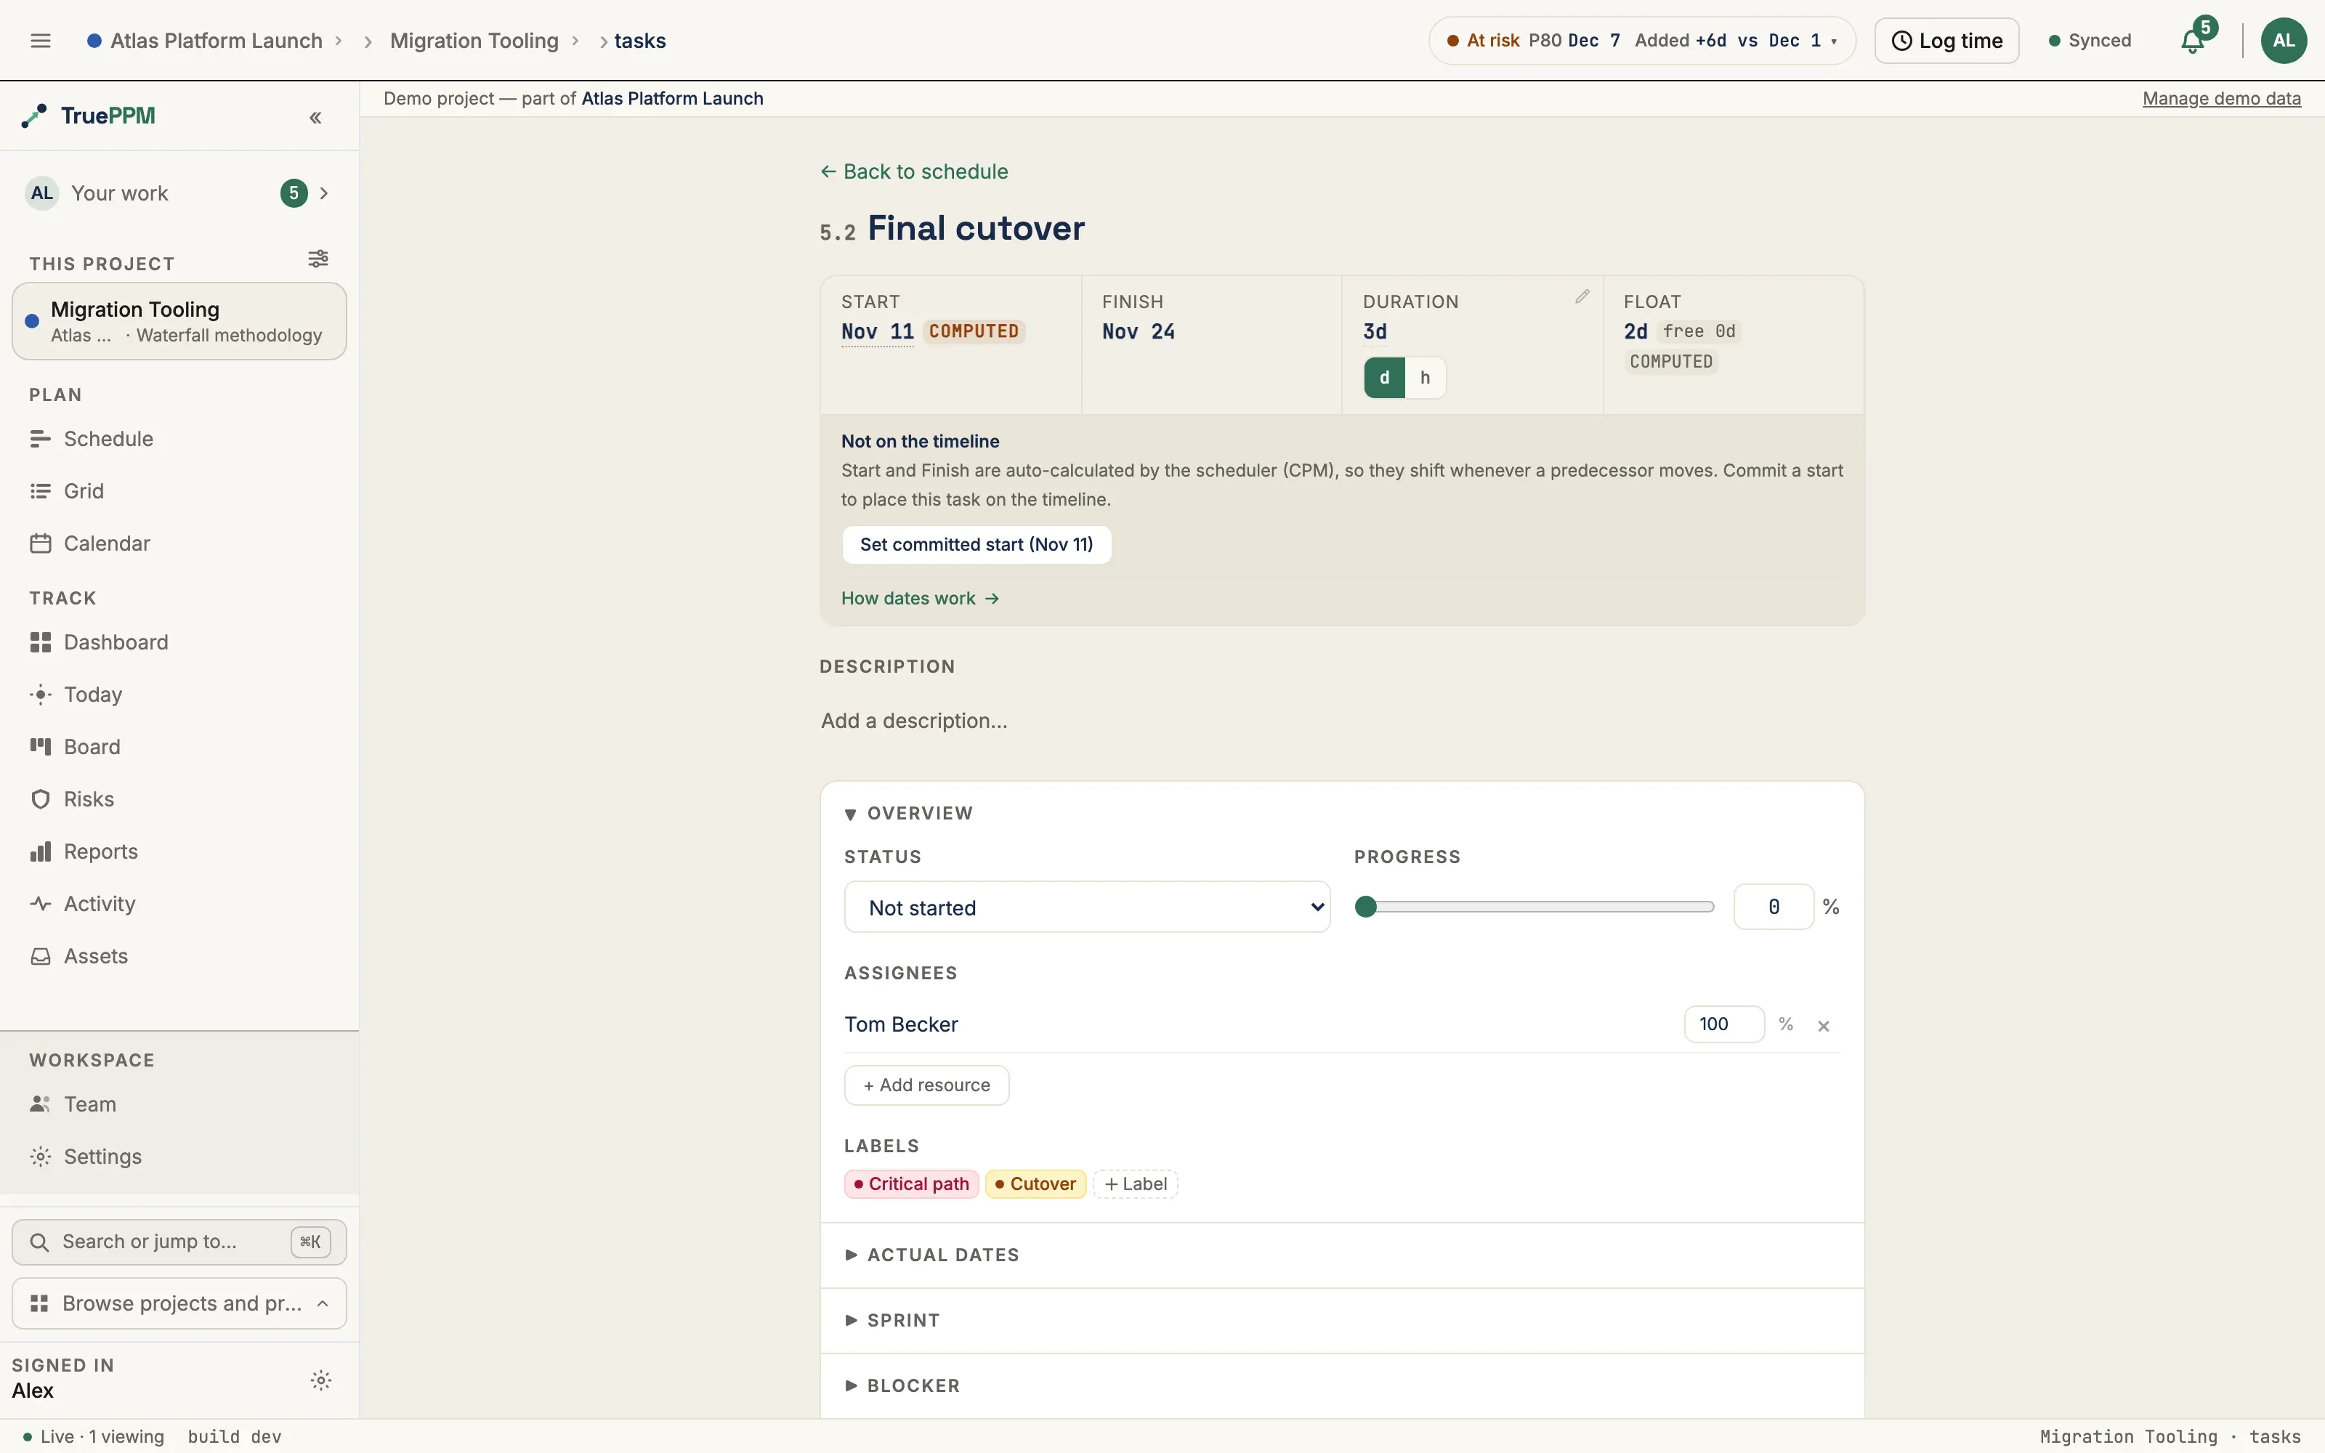Image resolution: width=2325 pixels, height=1453 pixels.
Task: Edit duration with the pencil icon
Action: 1582,296
